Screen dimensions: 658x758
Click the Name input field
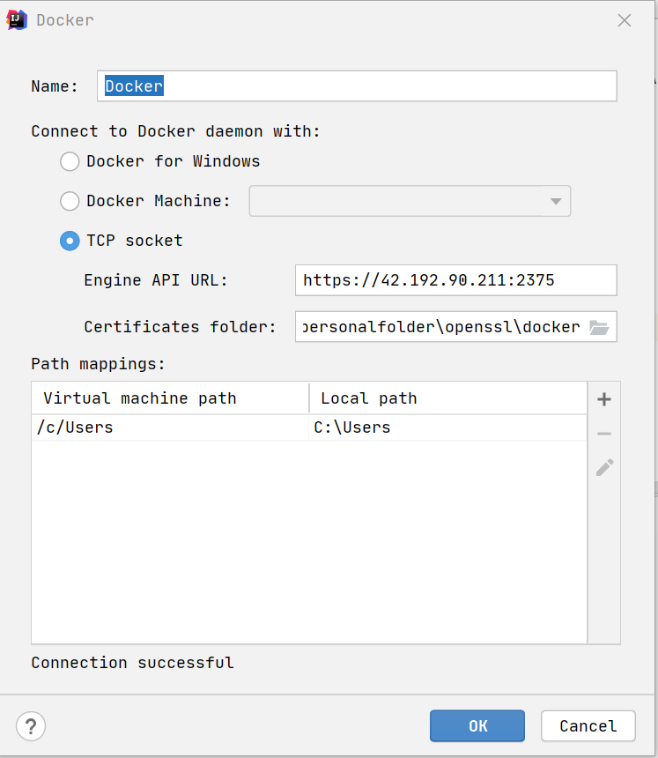(x=357, y=86)
